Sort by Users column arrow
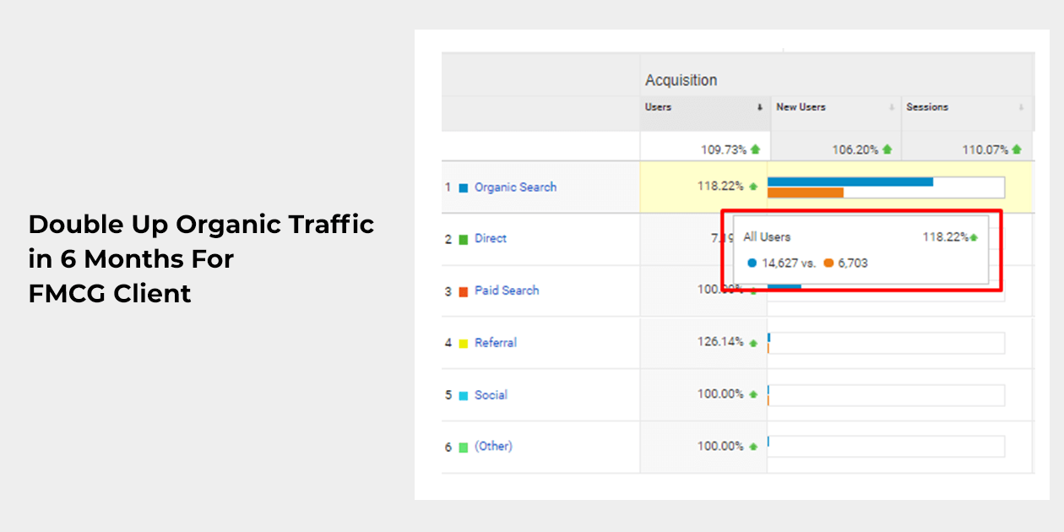This screenshot has height=532, width=1064. pos(759,107)
